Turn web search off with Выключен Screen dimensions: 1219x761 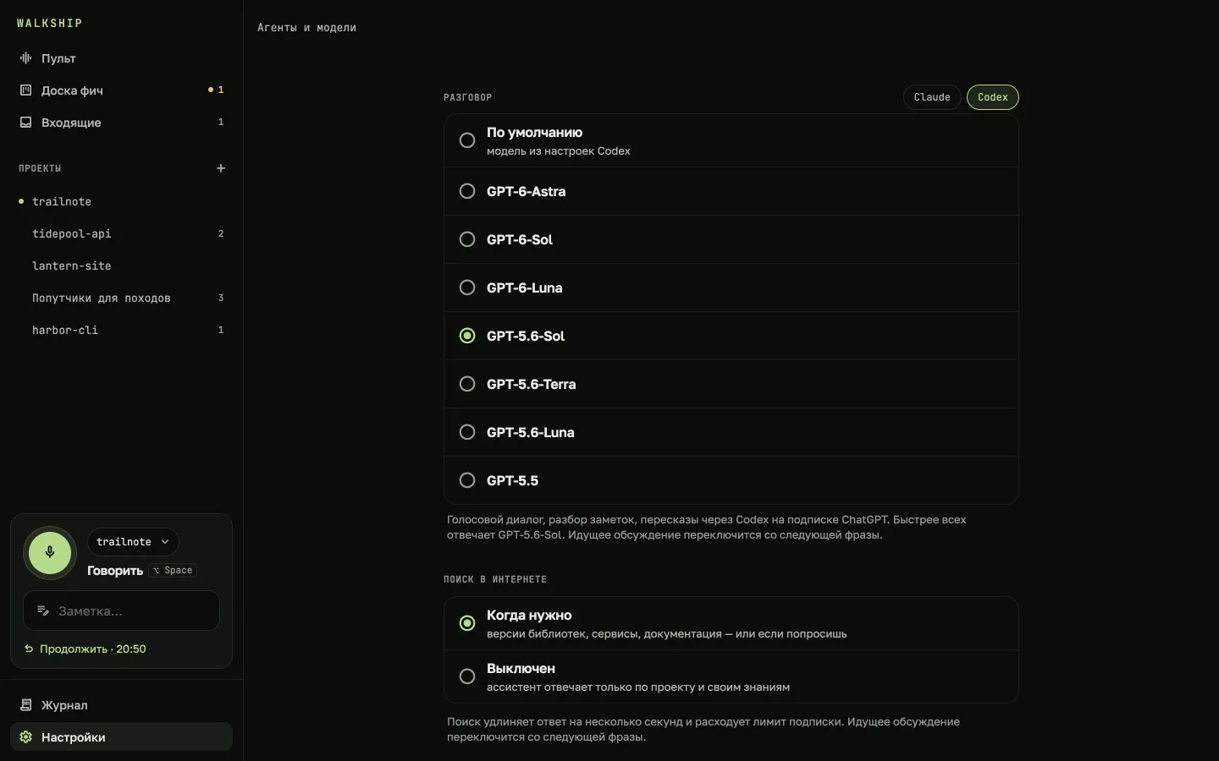[x=731, y=676]
